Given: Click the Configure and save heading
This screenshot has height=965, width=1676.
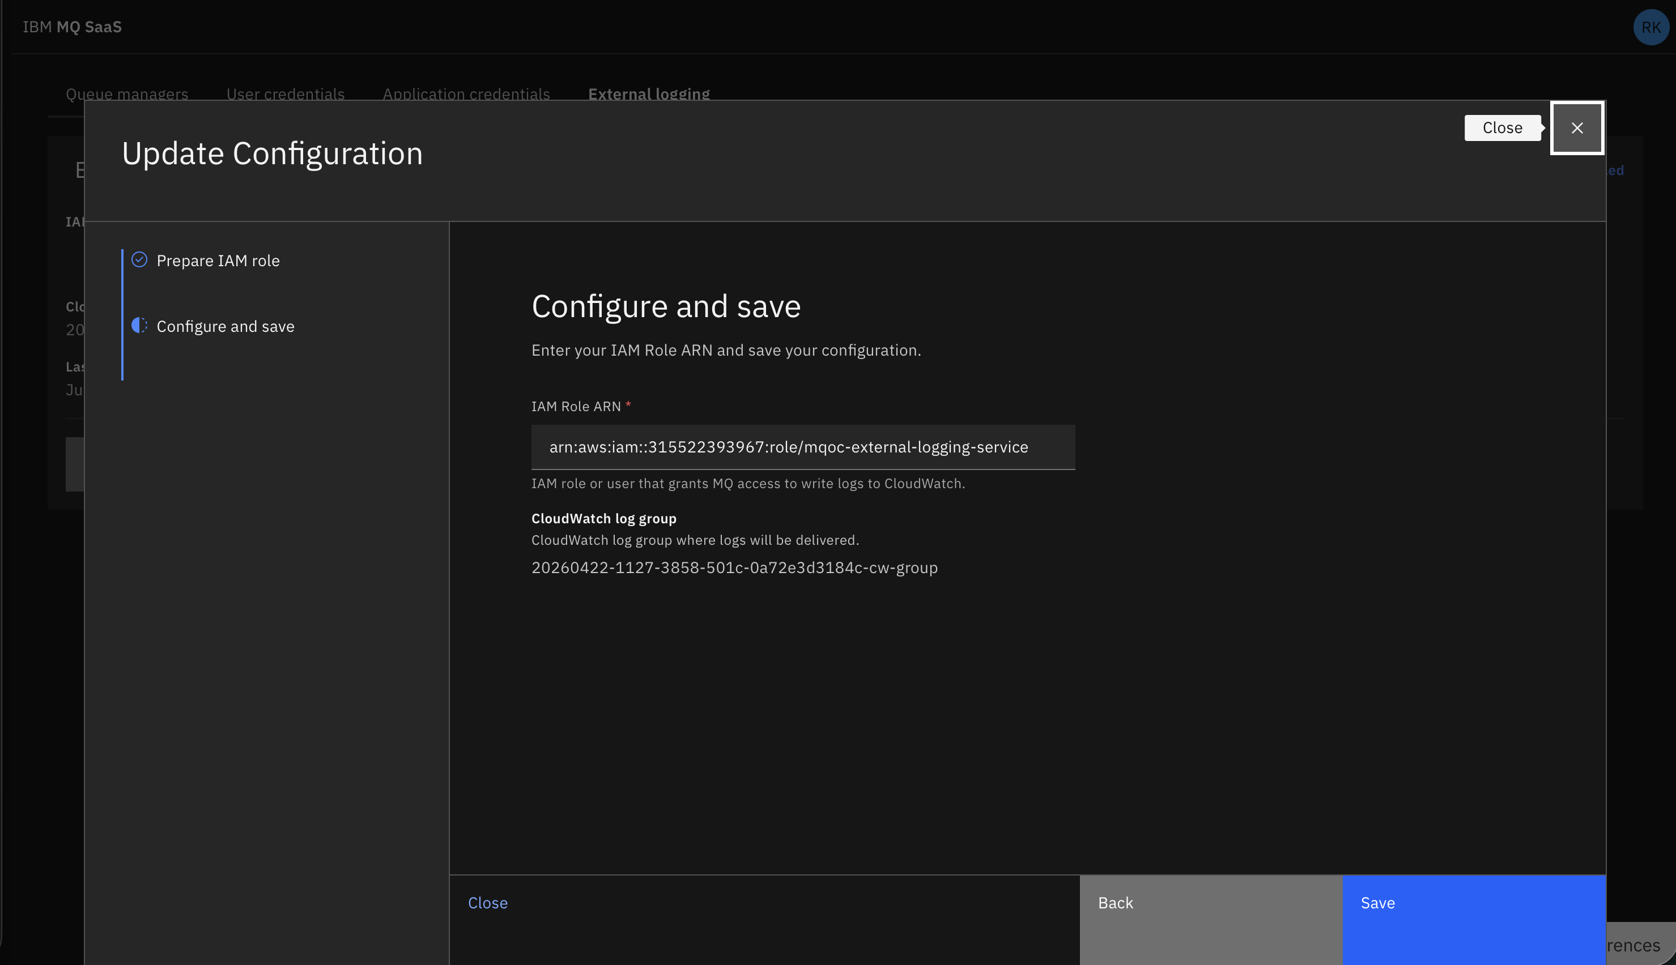Looking at the screenshot, I should [x=666, y=306].
